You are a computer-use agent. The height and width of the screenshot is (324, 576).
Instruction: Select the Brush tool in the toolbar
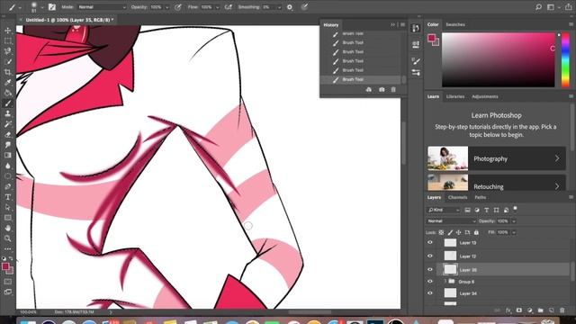[8, 103]
